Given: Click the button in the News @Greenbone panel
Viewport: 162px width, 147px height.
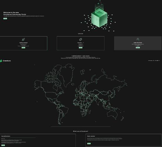Looking at the screenshot, I should (3, 145).
